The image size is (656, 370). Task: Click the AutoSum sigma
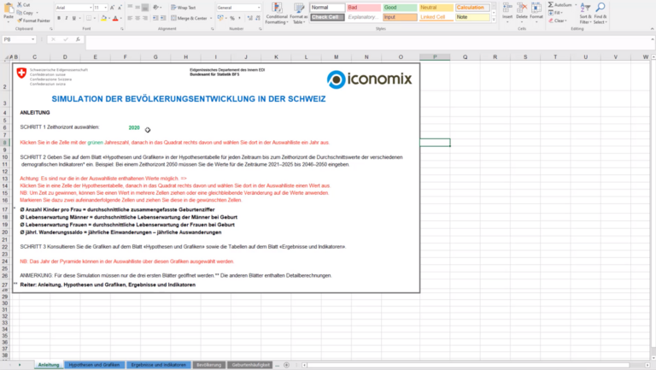tap(551, 4)
